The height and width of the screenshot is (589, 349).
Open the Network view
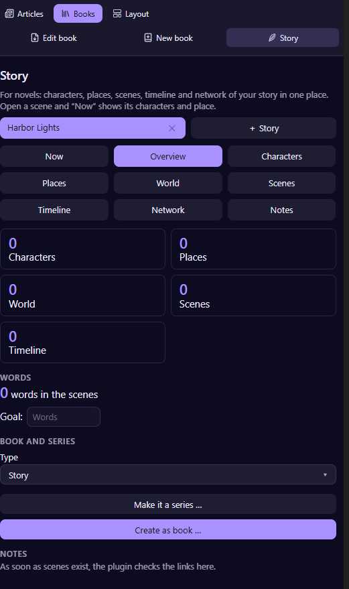coord(168,210)
